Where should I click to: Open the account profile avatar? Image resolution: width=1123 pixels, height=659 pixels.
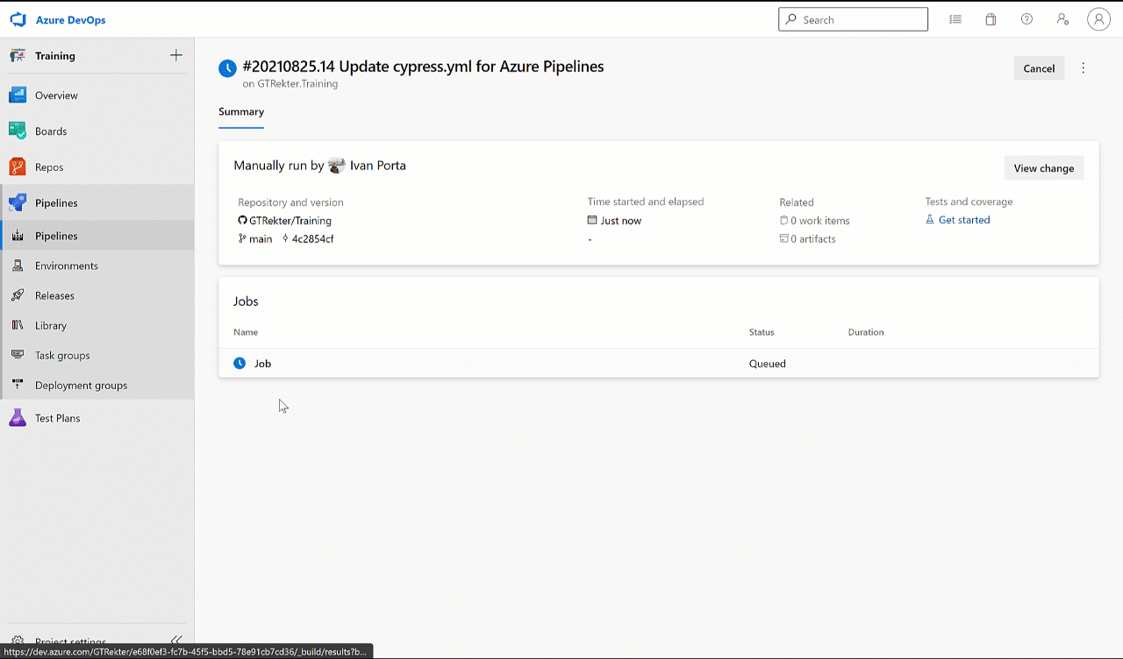pyautogui.click(x=1098, y=19)
